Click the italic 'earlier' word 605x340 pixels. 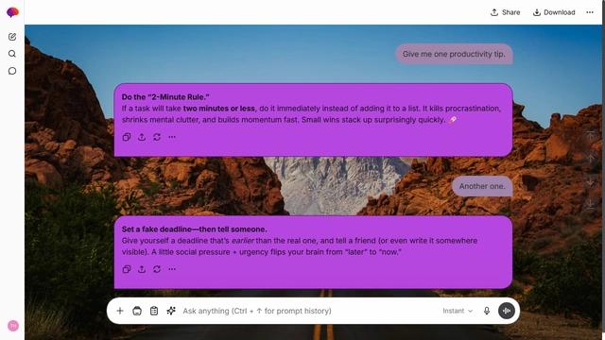[242, 241]
